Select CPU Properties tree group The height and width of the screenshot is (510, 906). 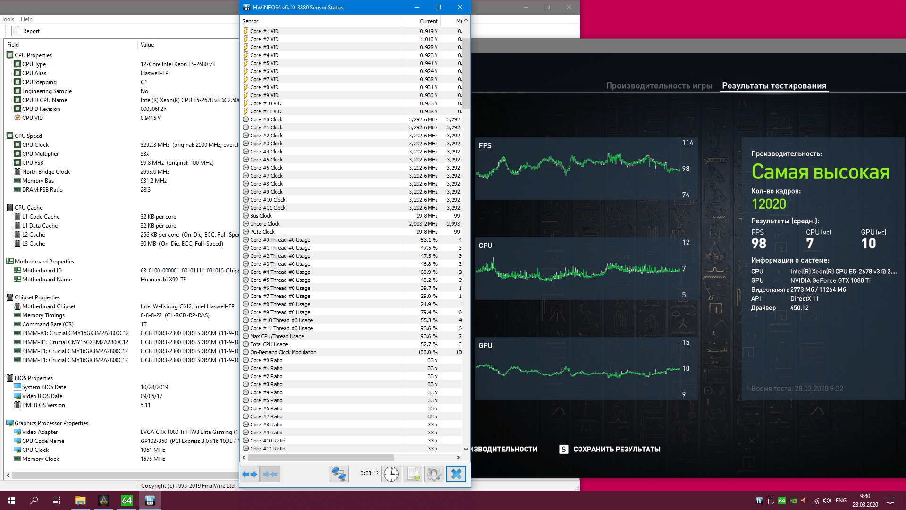[x=33, y=55]
